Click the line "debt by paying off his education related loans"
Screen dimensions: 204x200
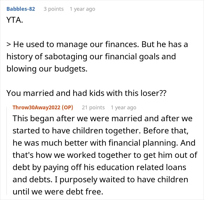click(99, 167)
